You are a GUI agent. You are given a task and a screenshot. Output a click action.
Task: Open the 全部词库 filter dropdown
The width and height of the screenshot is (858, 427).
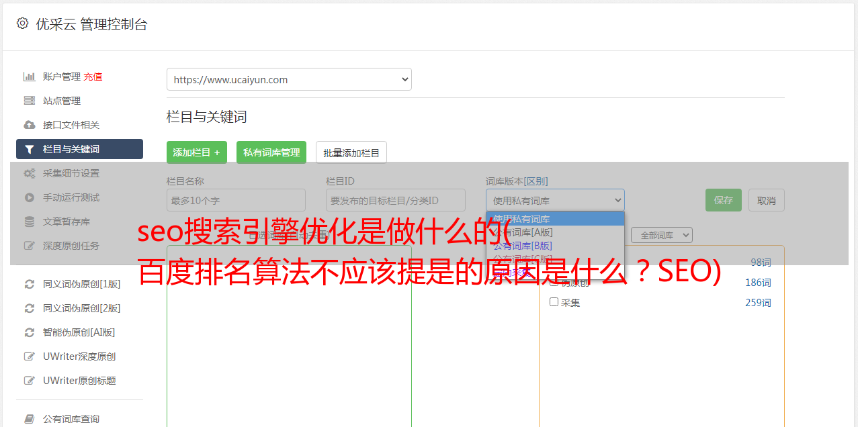tap(662, 235)
